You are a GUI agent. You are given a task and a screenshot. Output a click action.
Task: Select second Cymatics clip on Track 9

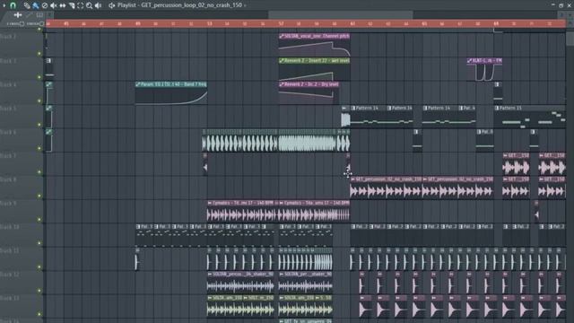314,212
